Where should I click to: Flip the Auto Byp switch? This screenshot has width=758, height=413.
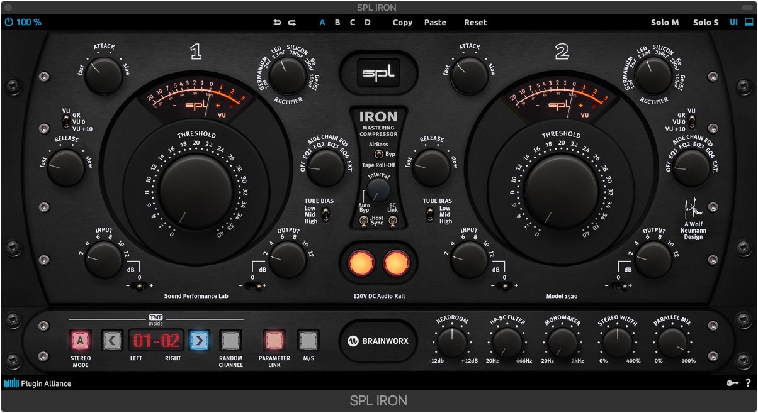[365, 221]
